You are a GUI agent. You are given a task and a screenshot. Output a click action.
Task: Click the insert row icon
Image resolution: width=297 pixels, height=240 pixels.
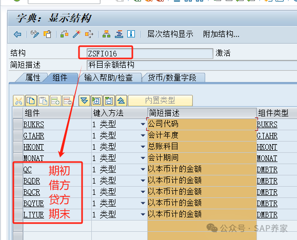55,101
